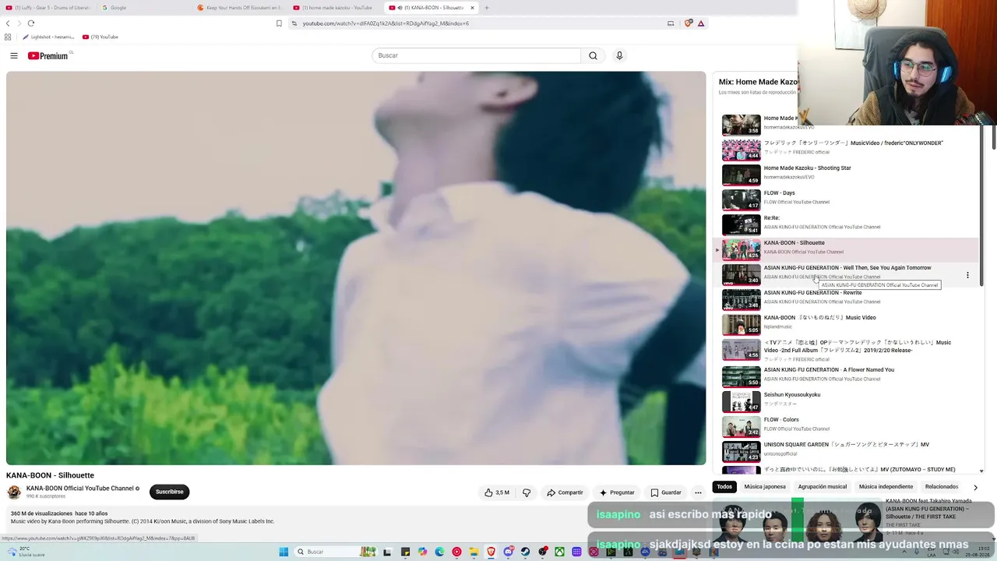Select Agrupación musical filter chip

click(x=823, y=487)
